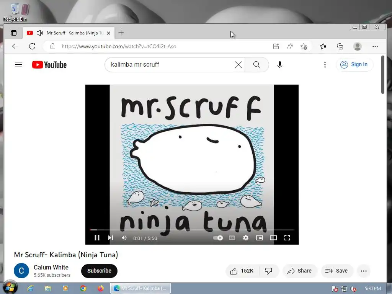392x294 pixels.
Task: Sign in to YouTube
Action: point(354,64)
